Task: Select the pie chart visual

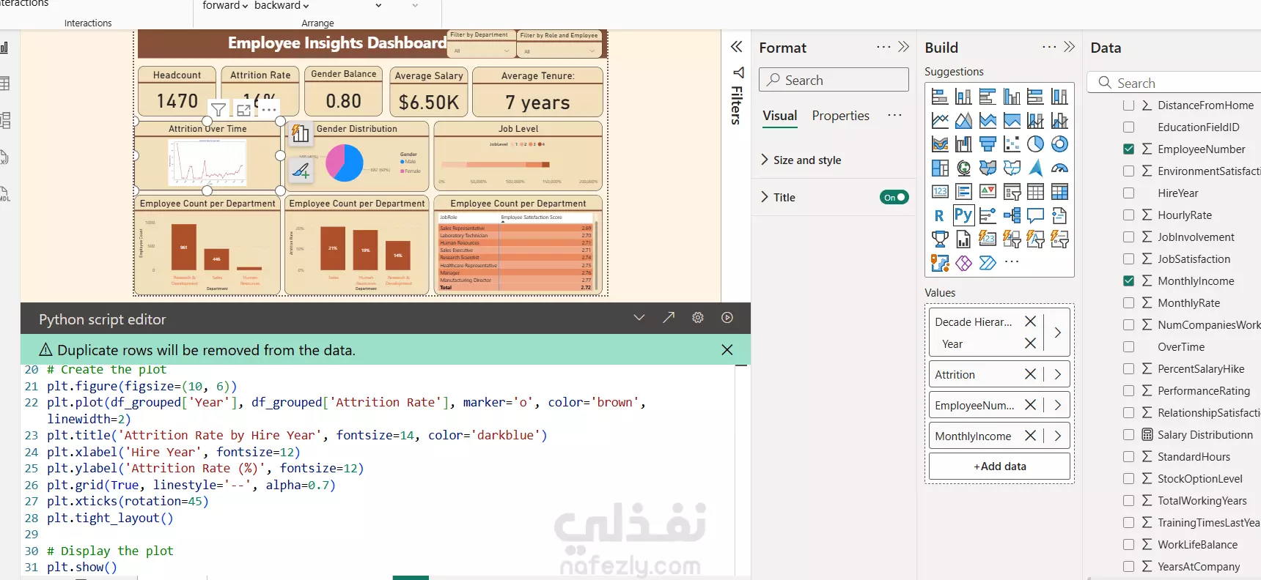Action: 1036,144
